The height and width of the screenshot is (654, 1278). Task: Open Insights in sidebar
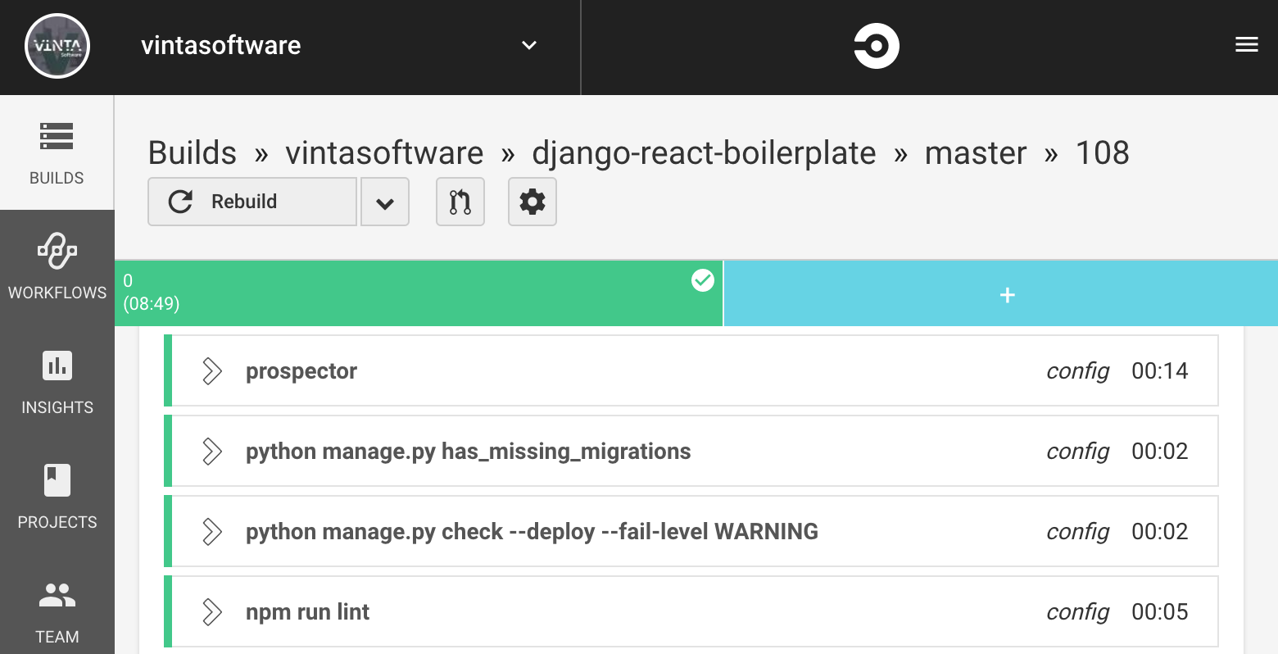tap(57, 382)
